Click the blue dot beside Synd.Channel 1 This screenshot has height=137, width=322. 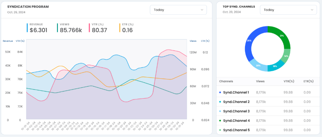point(220,93)
